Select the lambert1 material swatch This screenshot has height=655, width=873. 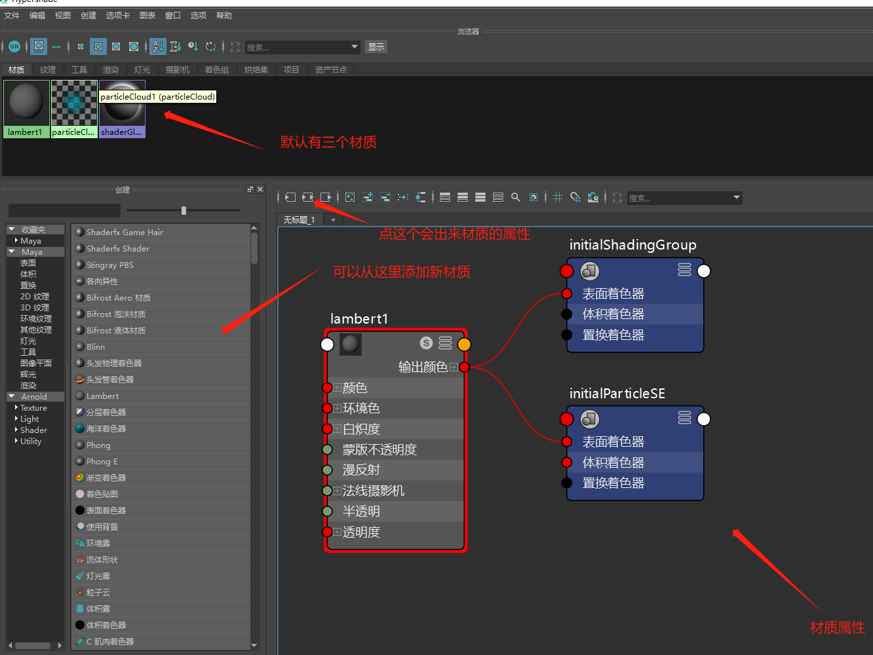click(x=26, y=109)
